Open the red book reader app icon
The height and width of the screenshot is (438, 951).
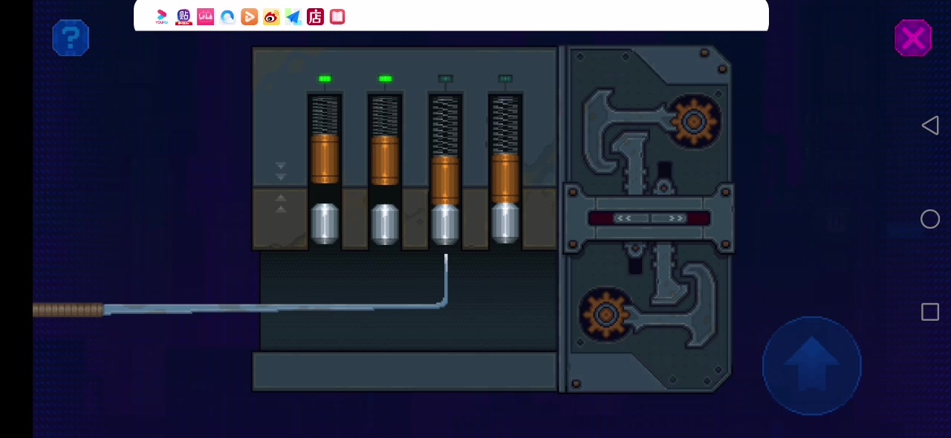tap(337, 17)
